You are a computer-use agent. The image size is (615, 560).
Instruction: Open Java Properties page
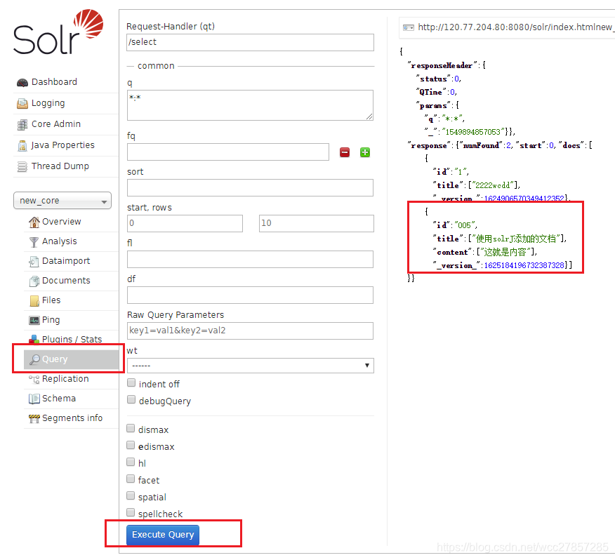tap(62, 145)
